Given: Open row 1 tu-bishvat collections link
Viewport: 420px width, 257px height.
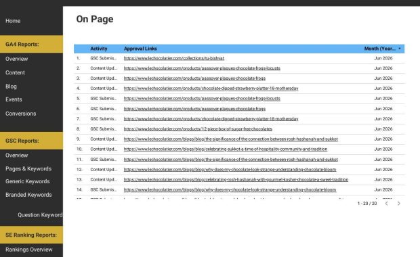Looking at the screenshot, I should pyautogui.click(x=174, y=58).
